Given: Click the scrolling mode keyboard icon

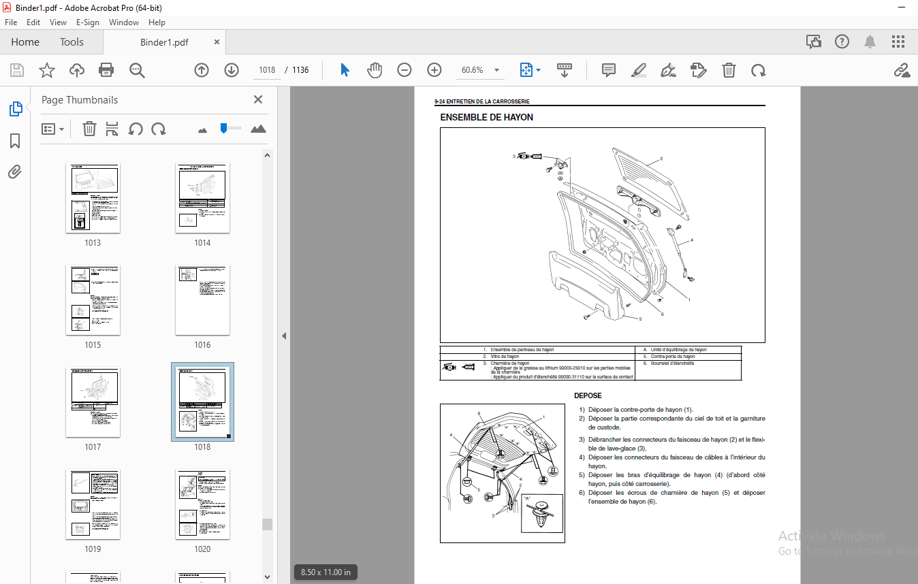Looking at the screenshot, I should pyautogui.click(x=565, y=70).
